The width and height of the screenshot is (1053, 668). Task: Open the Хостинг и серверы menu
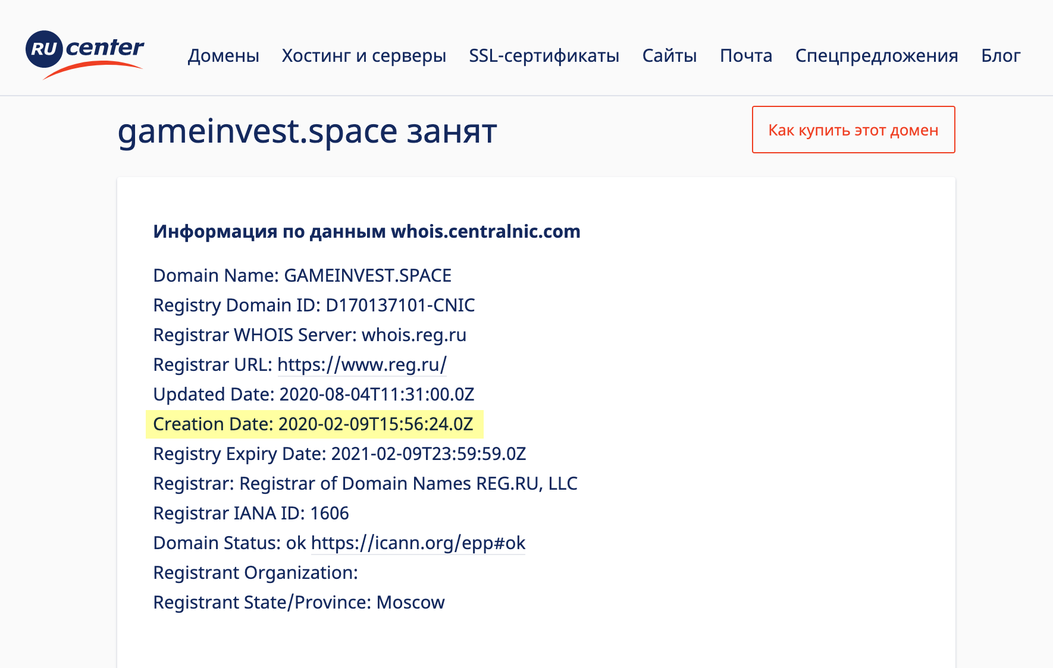point(363,56)
